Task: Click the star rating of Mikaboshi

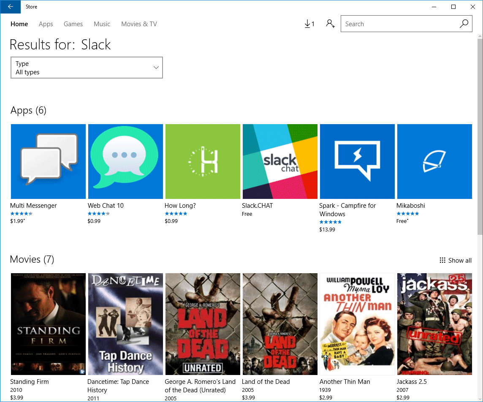Action: point(407,214)
